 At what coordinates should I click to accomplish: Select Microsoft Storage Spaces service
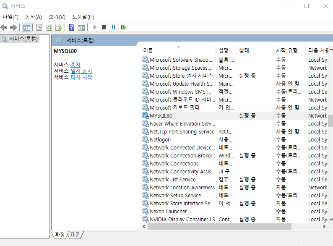click(x=235, y=68)
